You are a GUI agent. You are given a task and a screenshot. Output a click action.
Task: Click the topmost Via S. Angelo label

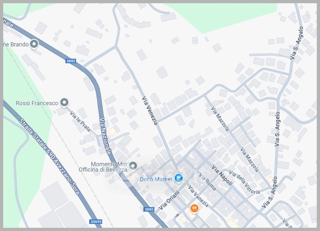tap(297, 43)
